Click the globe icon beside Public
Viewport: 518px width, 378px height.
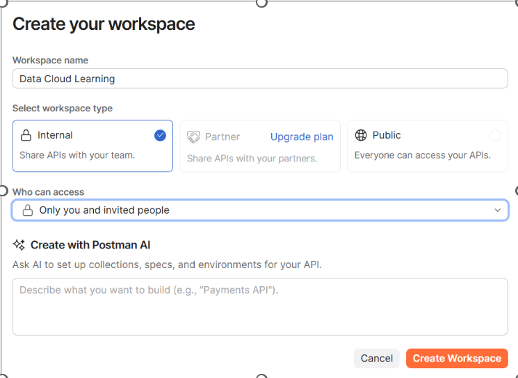[361, 135]
